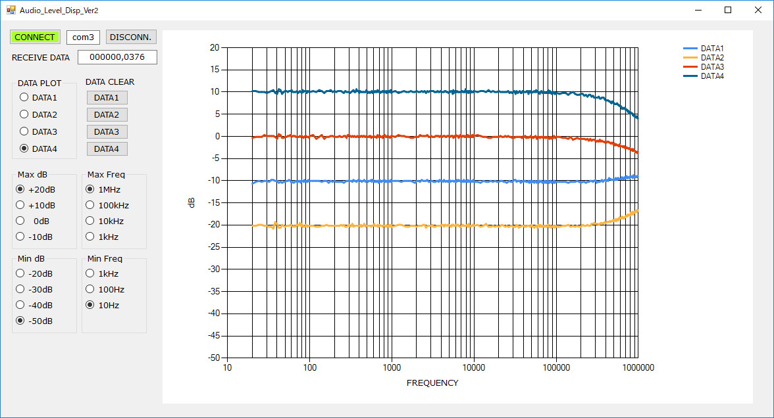Click the DATA3 legend color swatch
774x418 pixels.
(x=690, y=67)
